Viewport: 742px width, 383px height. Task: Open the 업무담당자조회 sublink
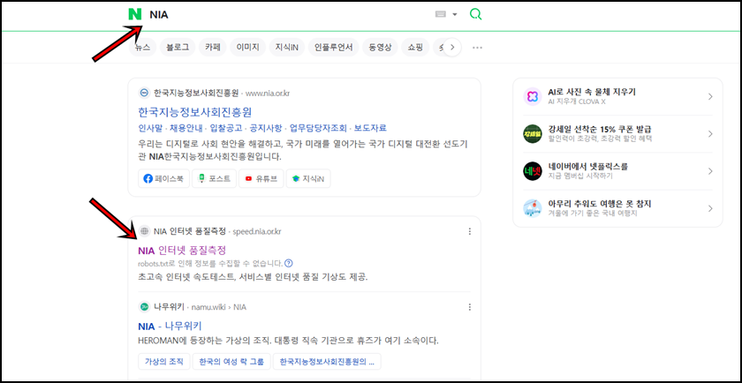[x=318, y=128]
